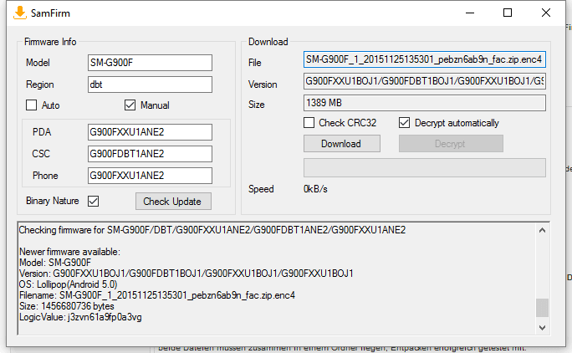Select the CSC field G900FDBT1ANE2
Viewport: 572px width, 353px height.
point(150,154)
